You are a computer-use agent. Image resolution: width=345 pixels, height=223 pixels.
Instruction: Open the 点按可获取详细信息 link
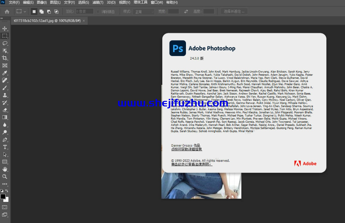(187, 149)
